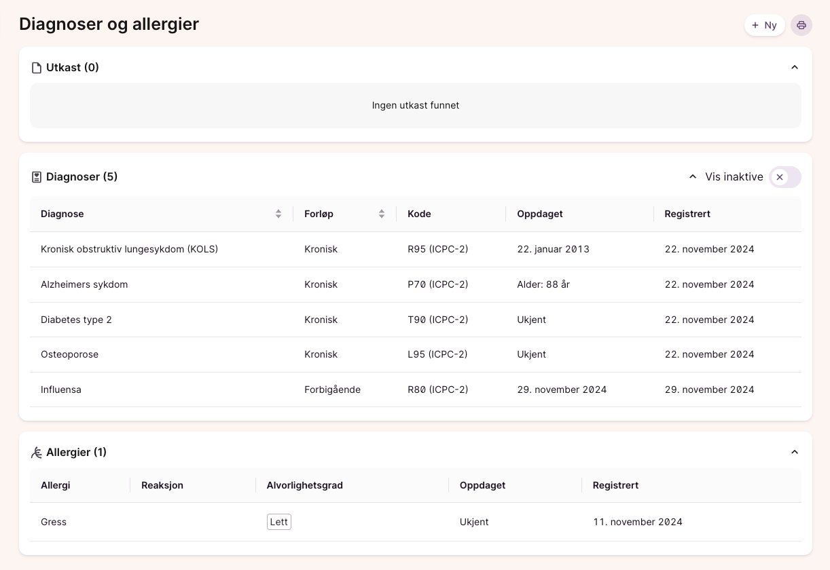Screen dimensions: 830x570
Task: Toggle Vis inaktive switch
Action: pyautogui.click(x=784, y=177)
